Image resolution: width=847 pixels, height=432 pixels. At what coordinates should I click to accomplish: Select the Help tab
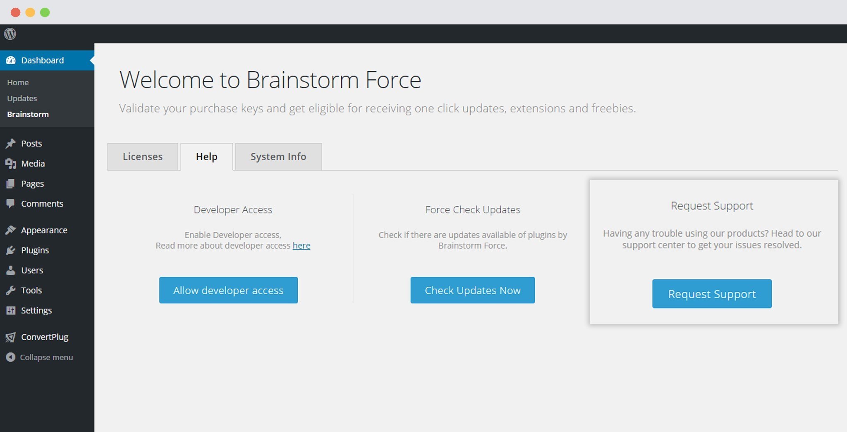(207, 157)
